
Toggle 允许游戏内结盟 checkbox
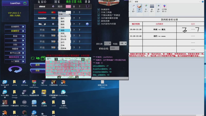click(99, 24)
